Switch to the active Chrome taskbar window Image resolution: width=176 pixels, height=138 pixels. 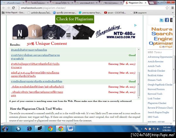click(61, 129)
